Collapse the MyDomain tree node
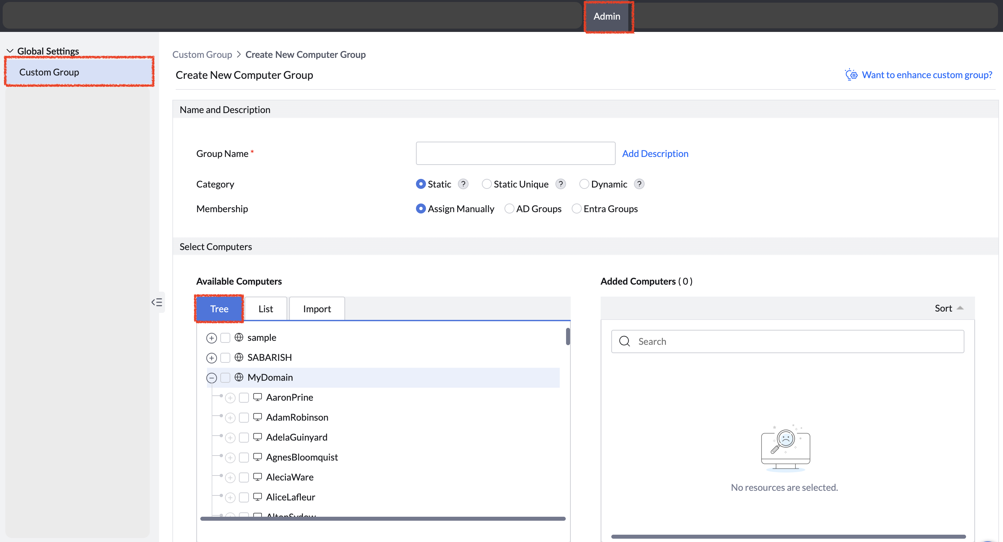The width and height of the screenshot is (1003, 542). click(x=211, y=377)
